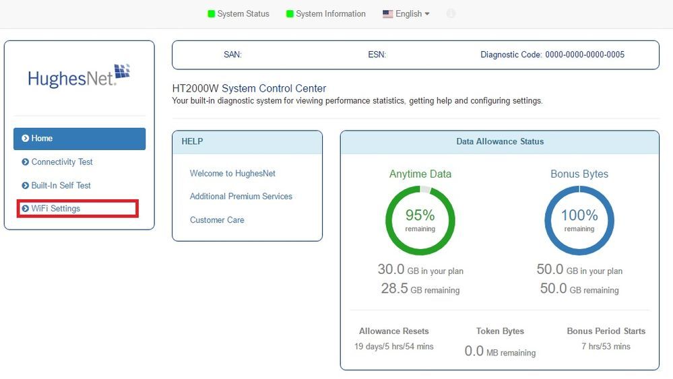673x379 pixels.
Task: Click the 0.0 MB remaining value
Action: (500, 351)
